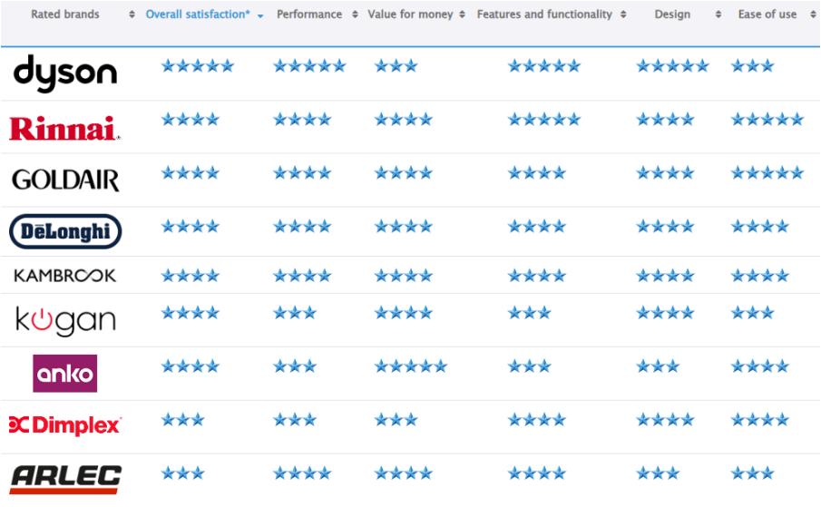The image size is (821, 507).
Task: Sort by the Ease of use column header
Action: [767, 15]
